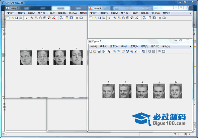
Task: Insert Legend button in Figure 2 toolbar
Action: [x=154, y=18]
